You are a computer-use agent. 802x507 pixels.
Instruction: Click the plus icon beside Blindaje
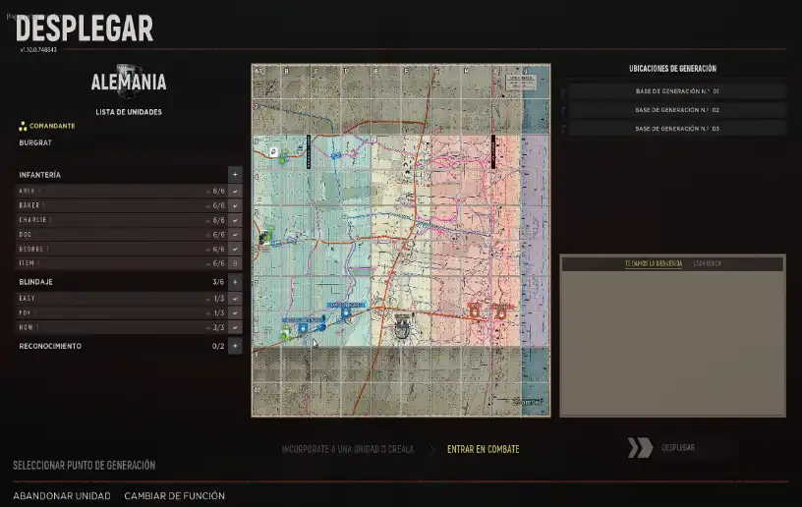235,282
